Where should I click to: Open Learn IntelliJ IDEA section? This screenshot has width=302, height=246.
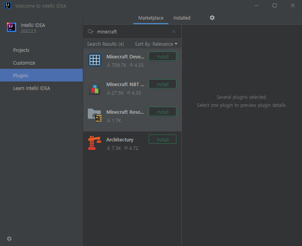42,88
